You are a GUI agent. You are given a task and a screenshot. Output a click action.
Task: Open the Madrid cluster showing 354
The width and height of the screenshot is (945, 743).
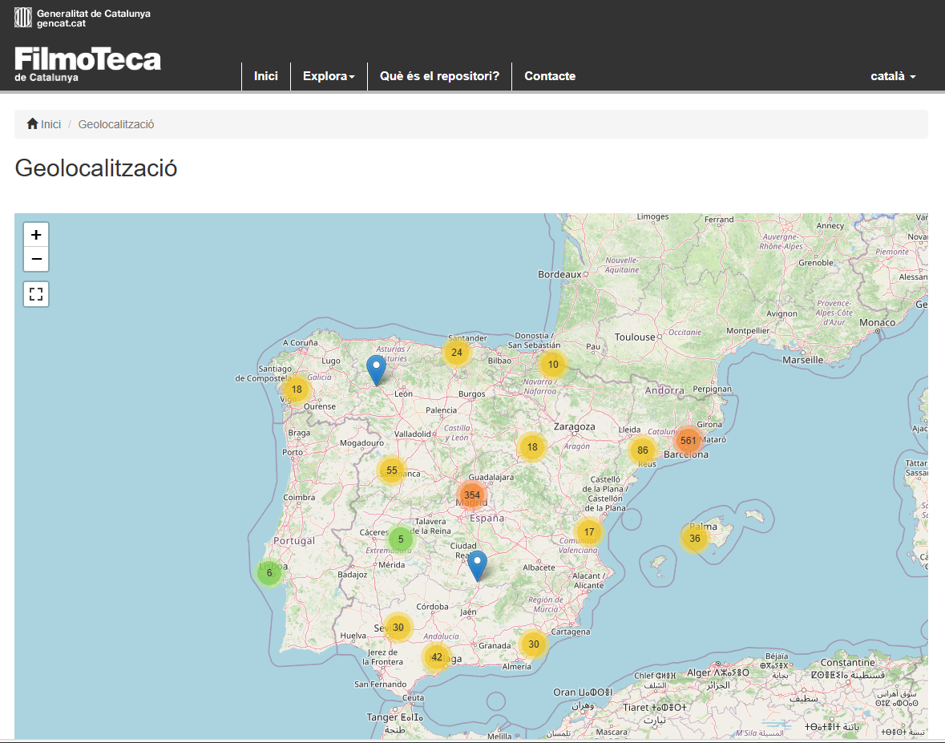pyautogui.click(x=472, y=495)
